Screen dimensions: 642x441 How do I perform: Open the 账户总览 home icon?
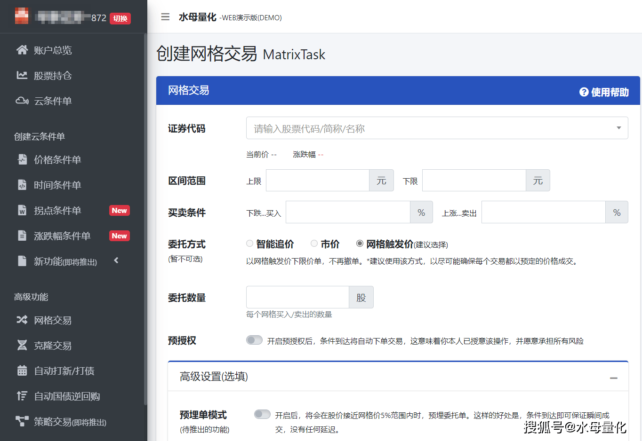pos(22,50)
